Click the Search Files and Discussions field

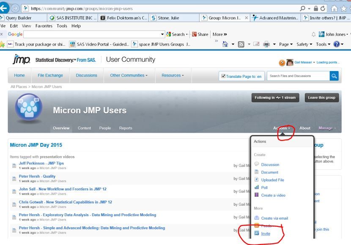[298, 76]
